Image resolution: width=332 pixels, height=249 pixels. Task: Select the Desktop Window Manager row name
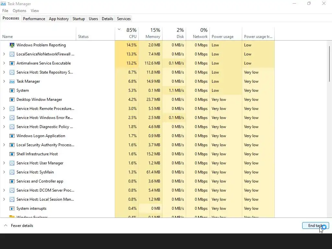tap(39, 100)
